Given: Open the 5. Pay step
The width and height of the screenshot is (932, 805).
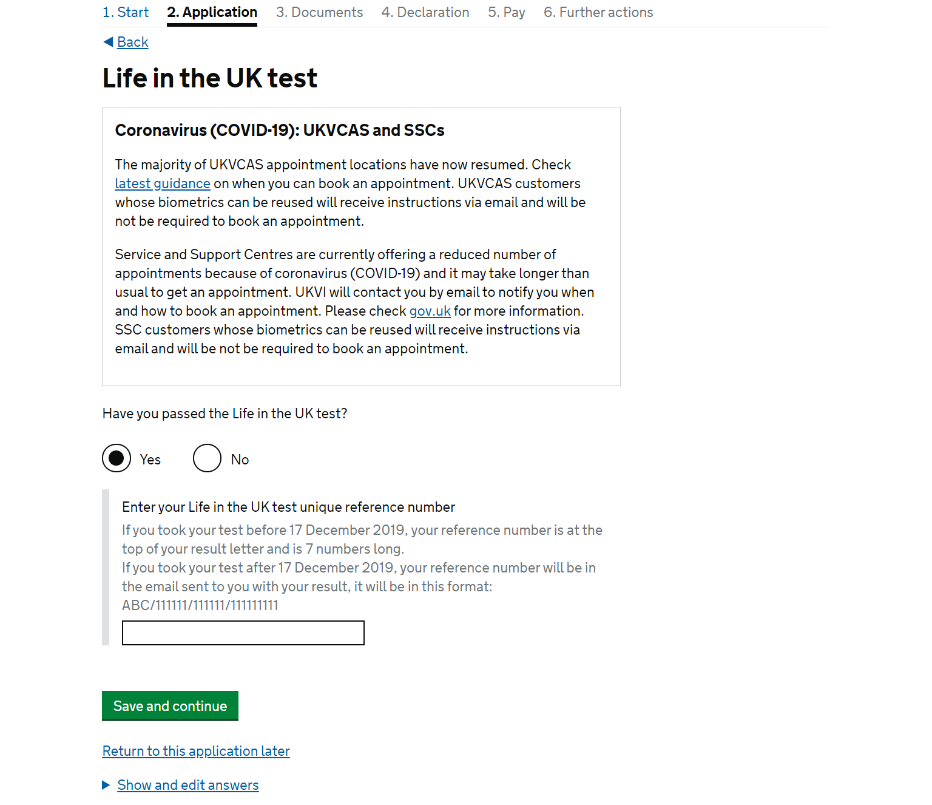Looking at the screenshot, I should tap(507, 12).
